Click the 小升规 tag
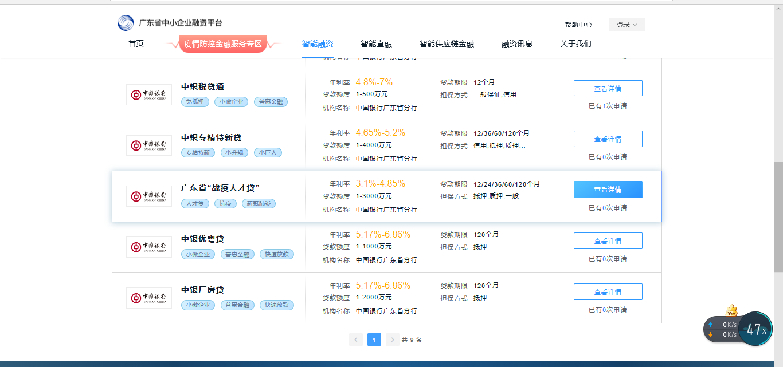The height and width of the screenshot is (367, 783). [235, 153]
